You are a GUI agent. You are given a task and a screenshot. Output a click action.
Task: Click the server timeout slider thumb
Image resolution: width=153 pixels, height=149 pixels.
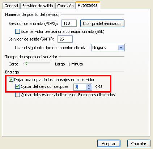tap(26, 63)
